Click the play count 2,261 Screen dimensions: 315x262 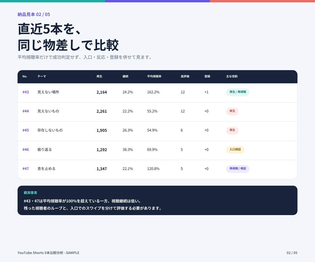click(102, 111)
